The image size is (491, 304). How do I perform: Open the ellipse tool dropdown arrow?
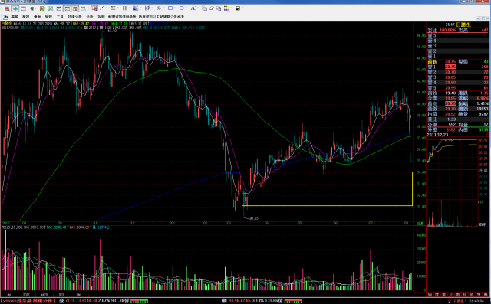[x=186, y=8]
